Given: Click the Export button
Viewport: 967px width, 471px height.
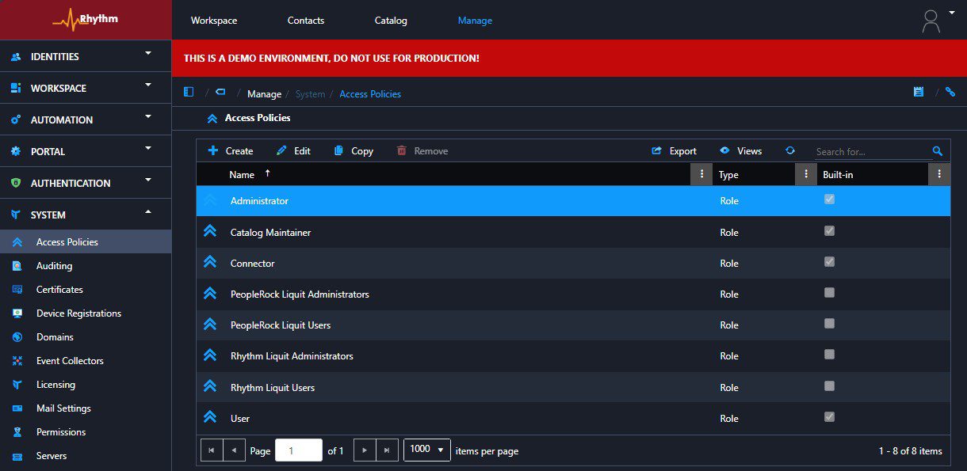Looking at the screenshot, I should 674,151.
